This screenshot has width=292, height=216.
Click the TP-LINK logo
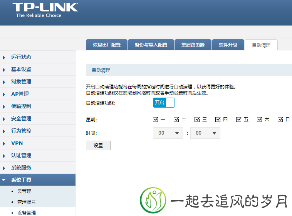coord(45,10)
